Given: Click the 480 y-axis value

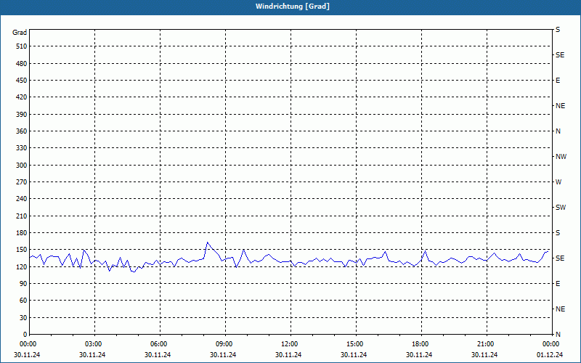Looking at the screenshot, I should (22, 63).
